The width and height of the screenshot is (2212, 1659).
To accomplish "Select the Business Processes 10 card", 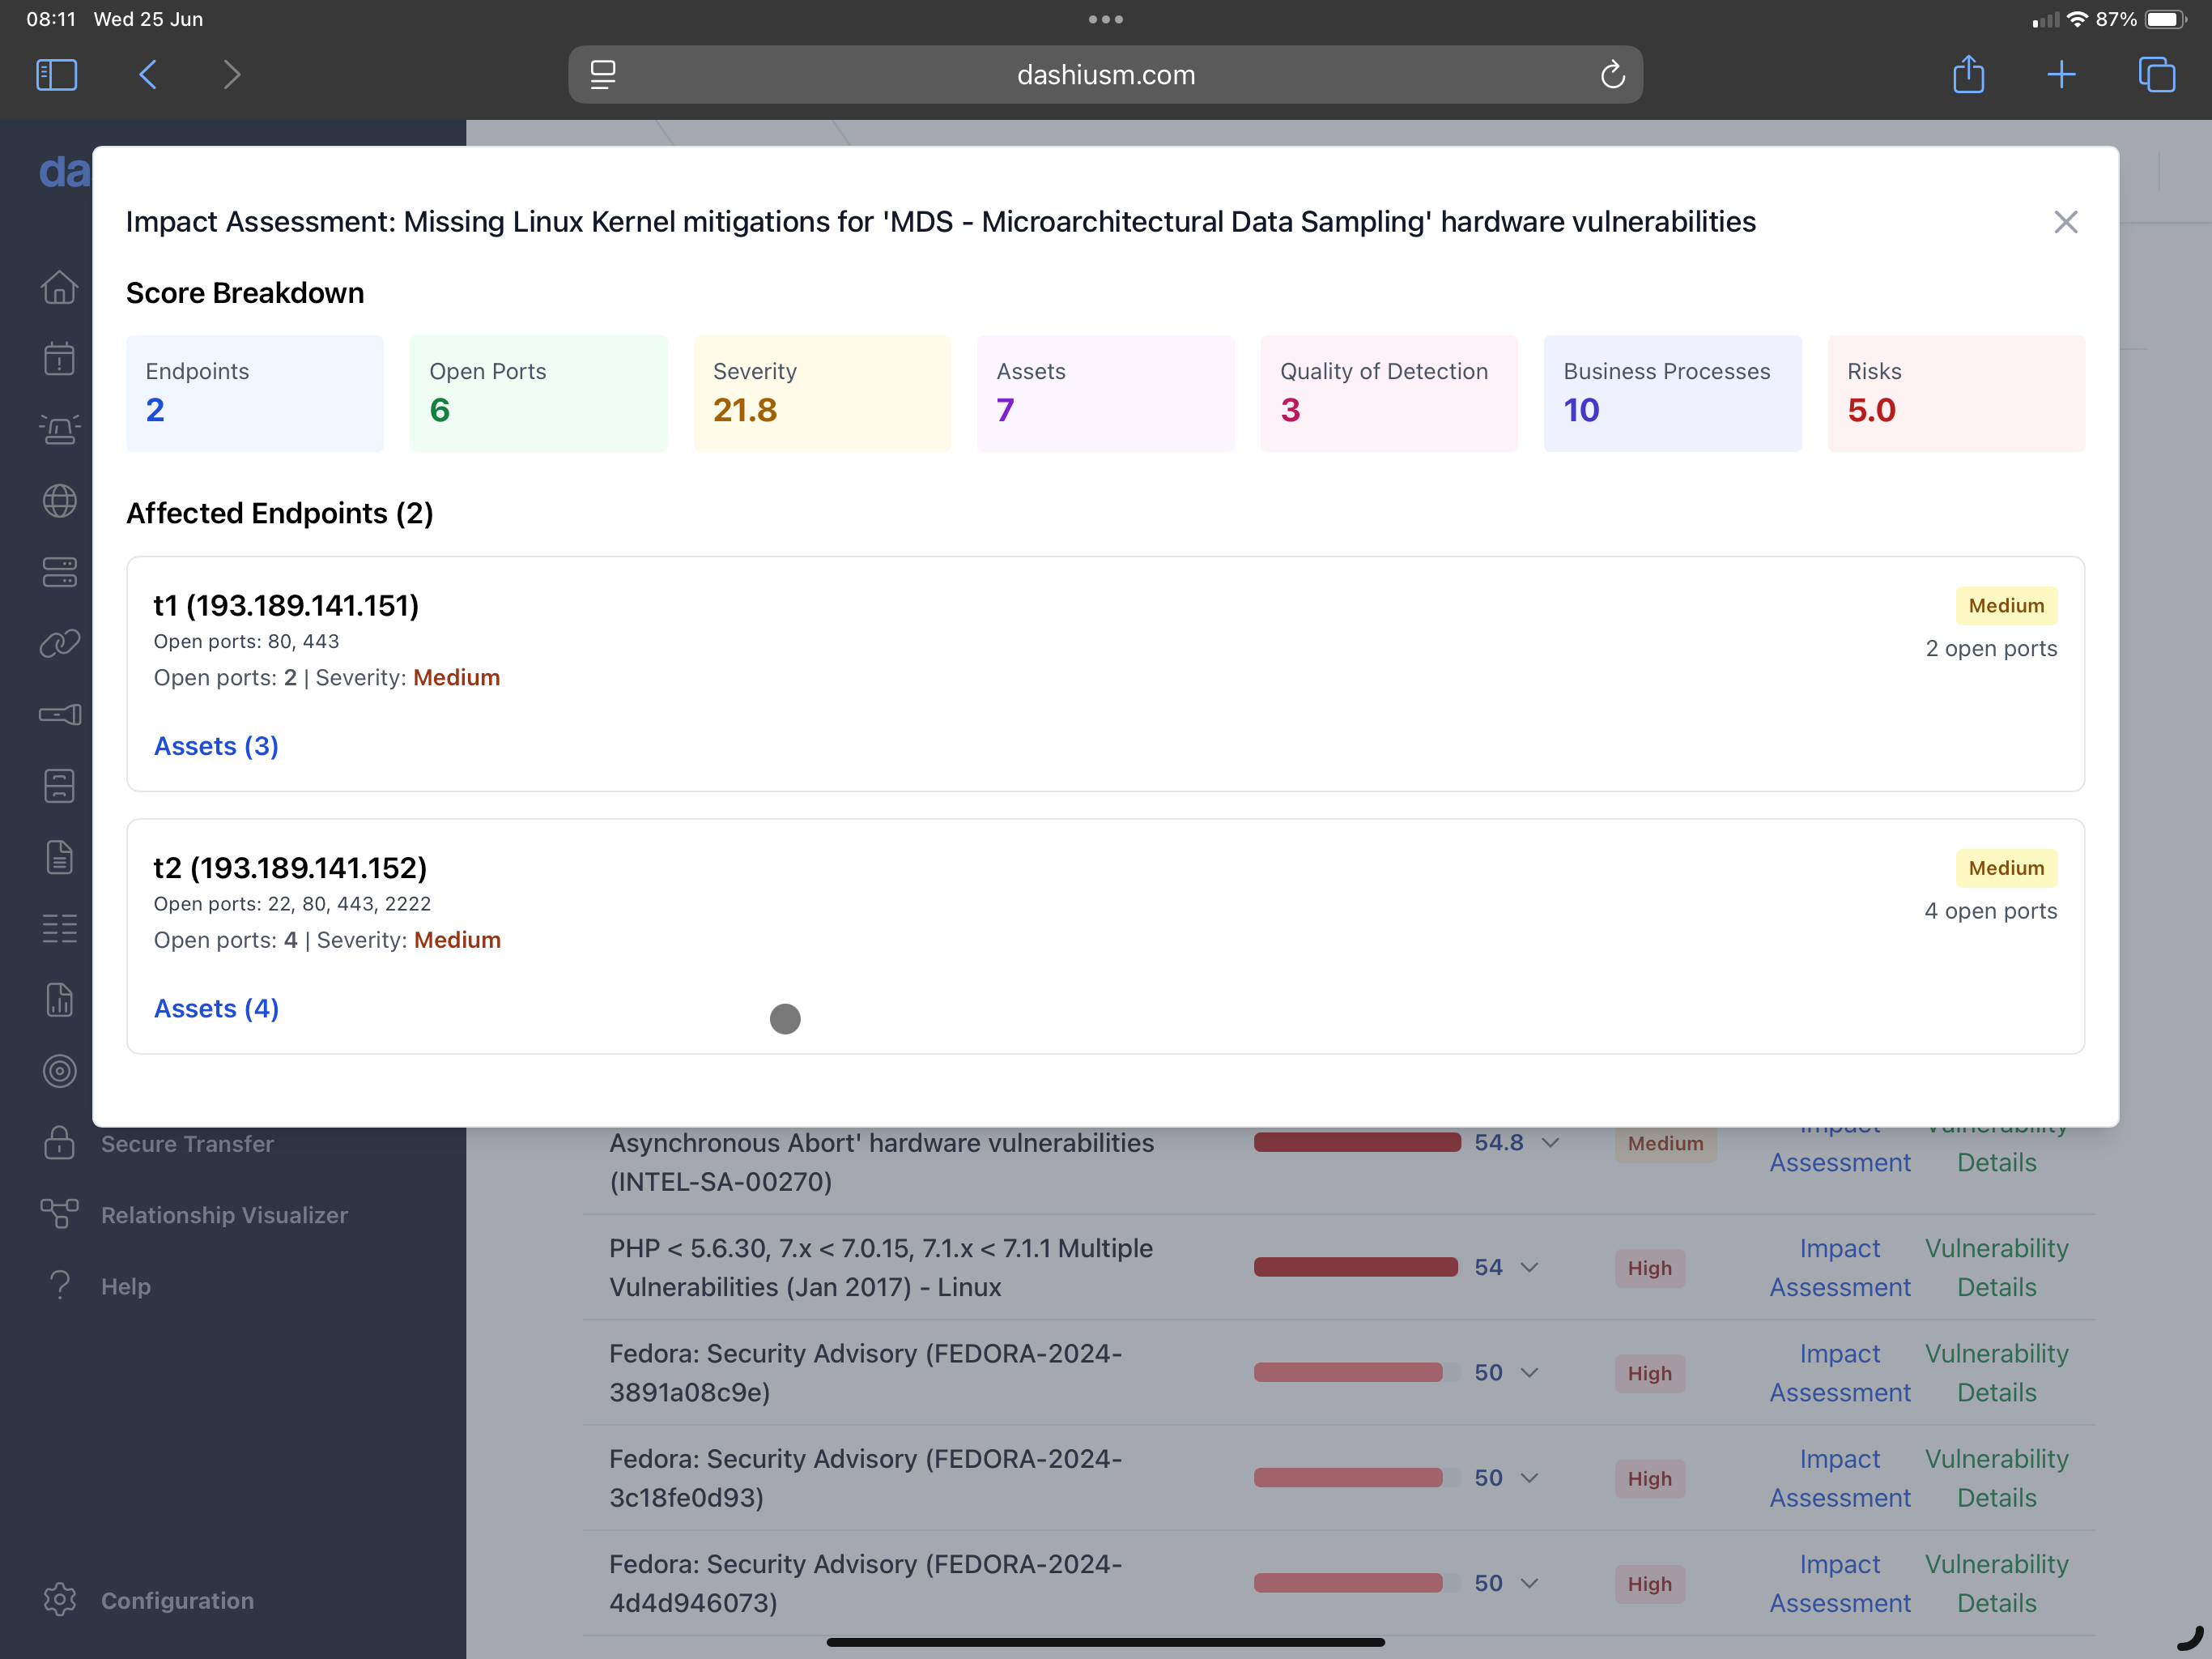I will tap(1672, 393).
